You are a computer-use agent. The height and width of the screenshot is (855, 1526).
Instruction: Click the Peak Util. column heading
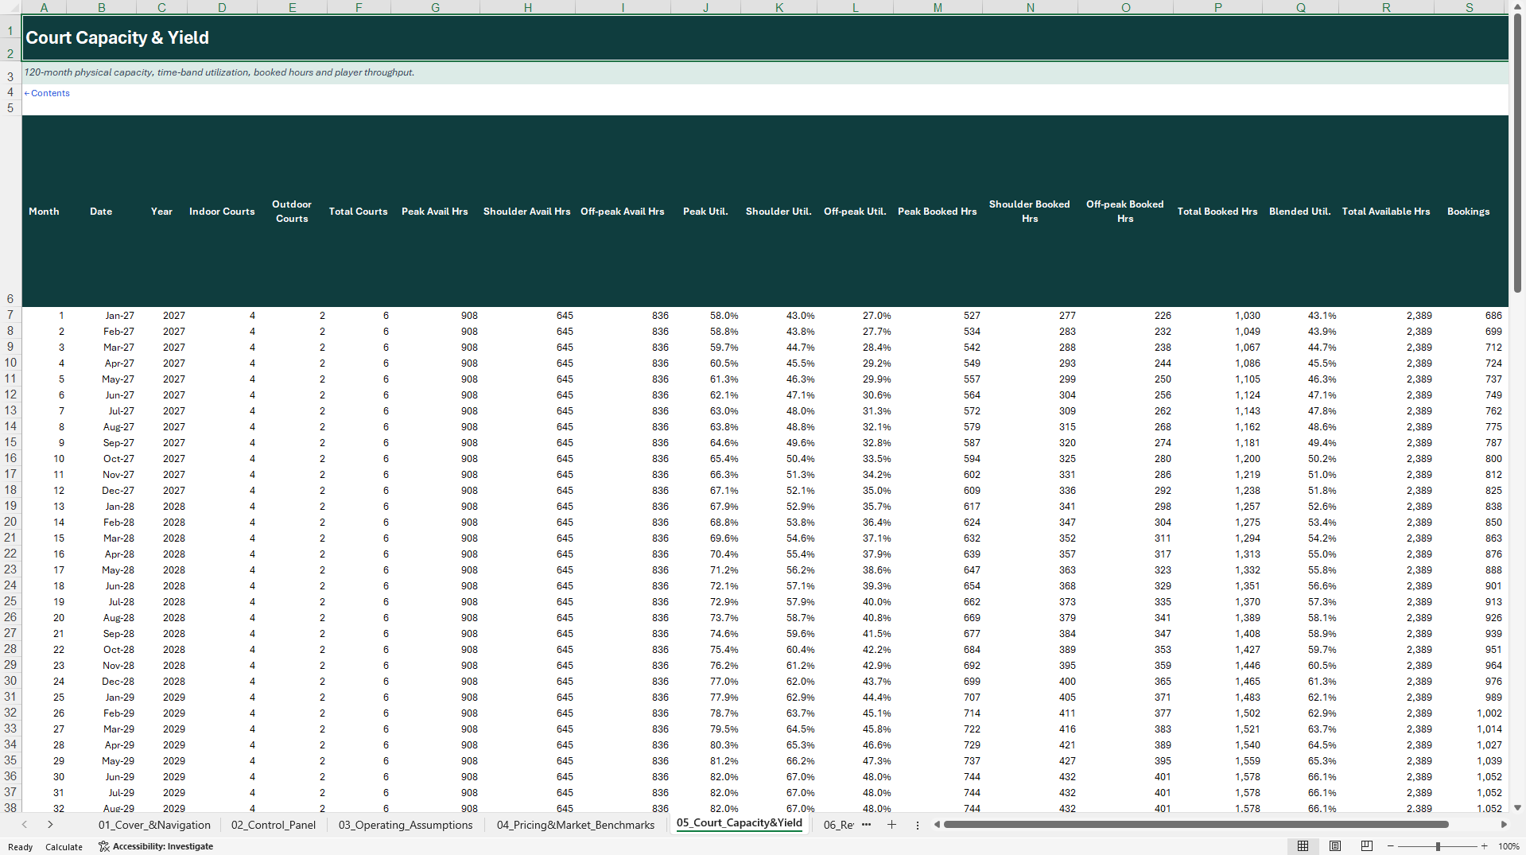(705, 212)
